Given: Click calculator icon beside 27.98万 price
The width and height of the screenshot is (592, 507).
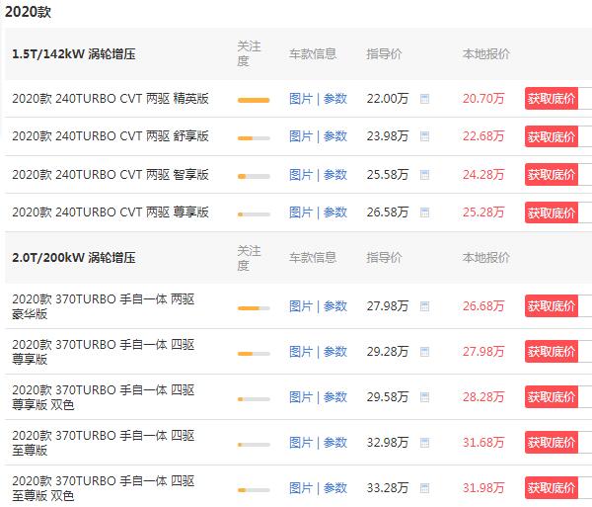Looking at the screenshot, I should point(424,306).
